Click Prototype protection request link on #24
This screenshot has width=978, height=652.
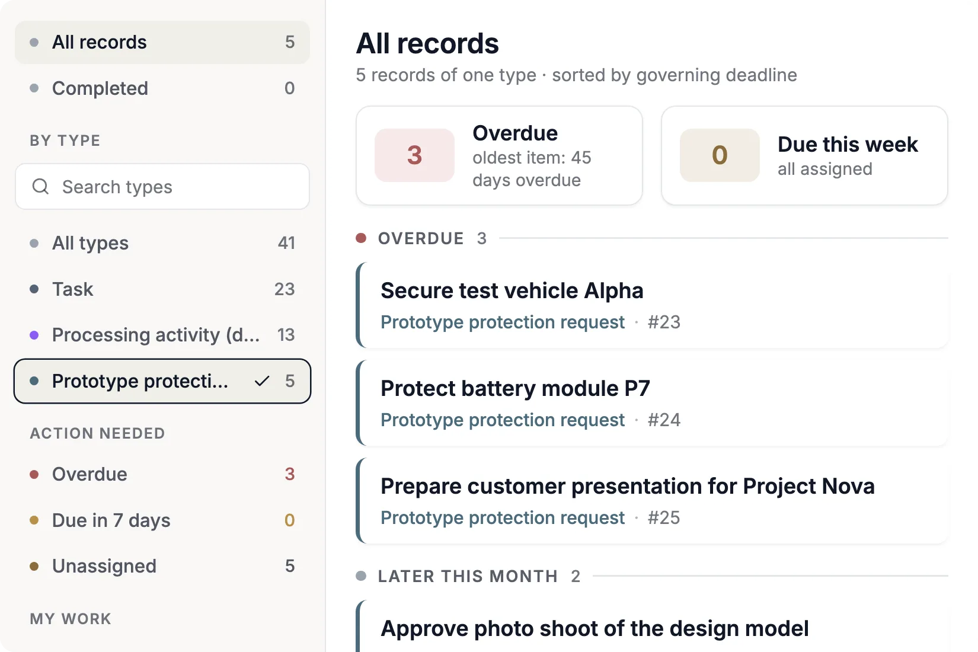click(503, 420)
